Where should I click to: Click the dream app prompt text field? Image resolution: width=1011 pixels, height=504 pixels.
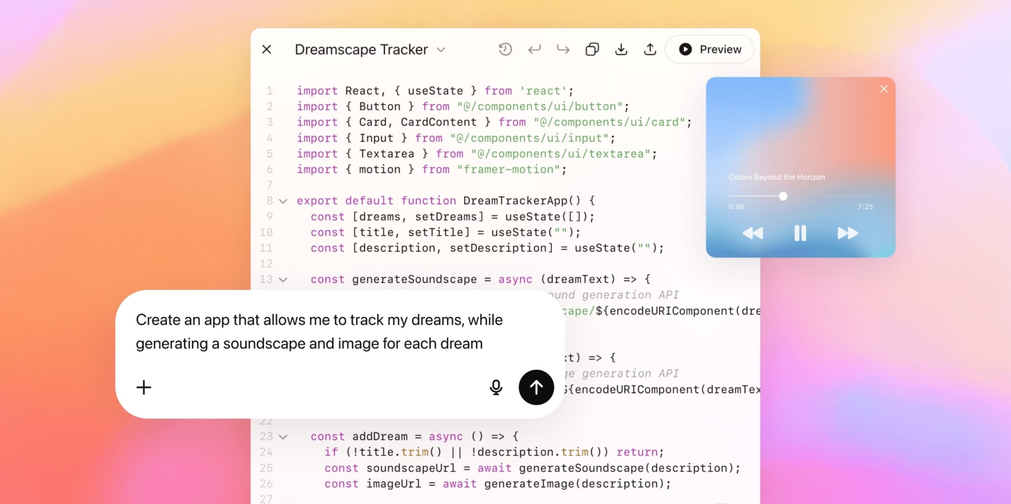319,331
